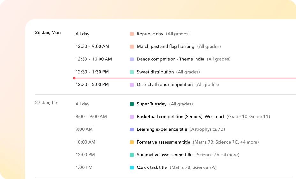Open the Super Tuesday event
Screen dimensions: 296x179
152,104
